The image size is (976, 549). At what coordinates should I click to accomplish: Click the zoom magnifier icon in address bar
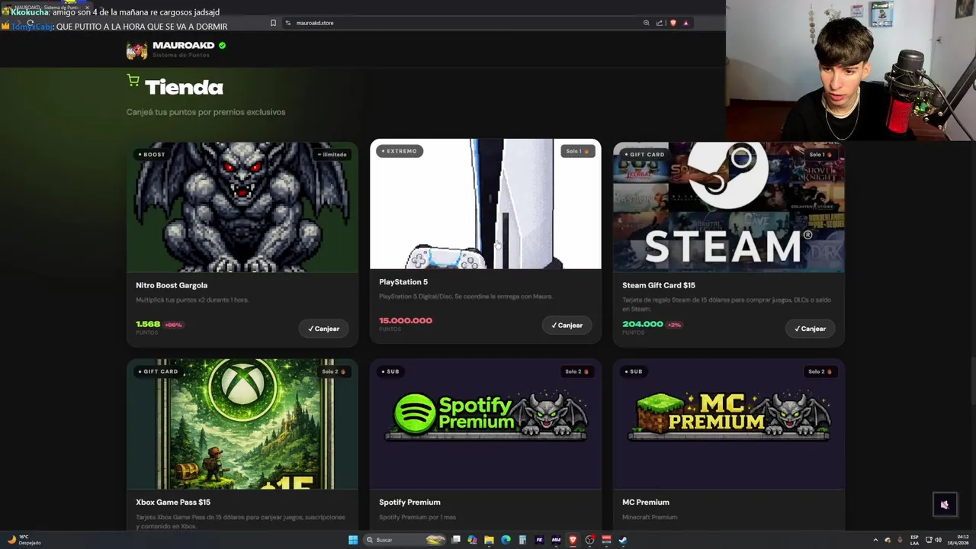click(x=647, y=23)
